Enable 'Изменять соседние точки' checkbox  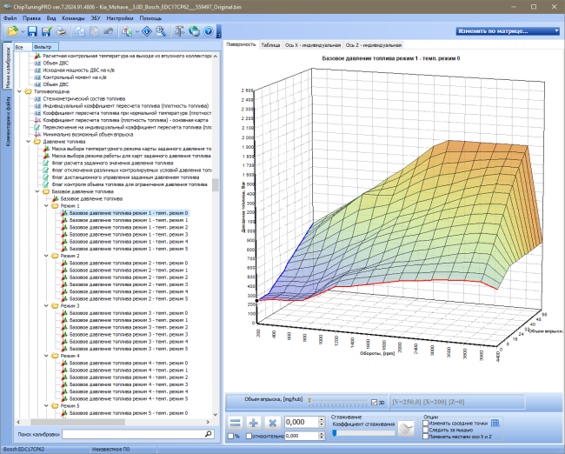tap(425, 423)
